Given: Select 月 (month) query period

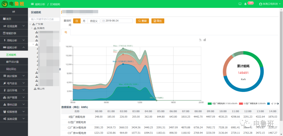Looking at the screenshot, I should [84, 21].
